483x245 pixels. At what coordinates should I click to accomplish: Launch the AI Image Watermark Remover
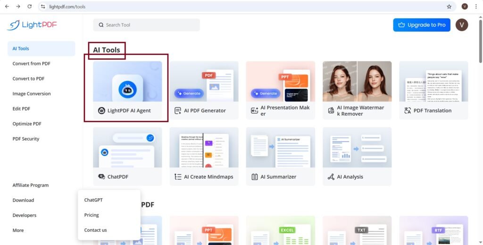point(357,90)
